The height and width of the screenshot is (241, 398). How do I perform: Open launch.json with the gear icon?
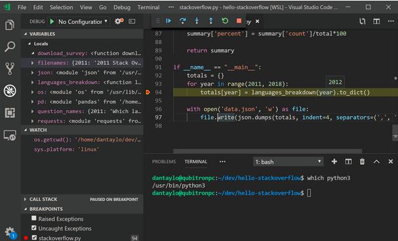[119, 22]
